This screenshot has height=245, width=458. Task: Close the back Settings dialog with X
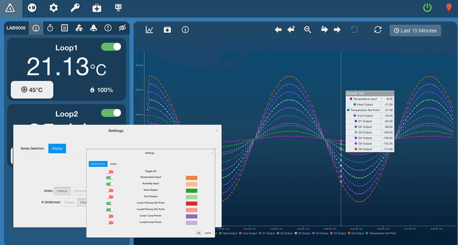click(217, 131)
